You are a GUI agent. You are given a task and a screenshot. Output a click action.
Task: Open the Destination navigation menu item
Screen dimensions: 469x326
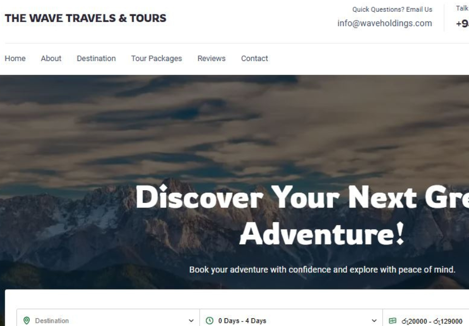pos(96,58)
